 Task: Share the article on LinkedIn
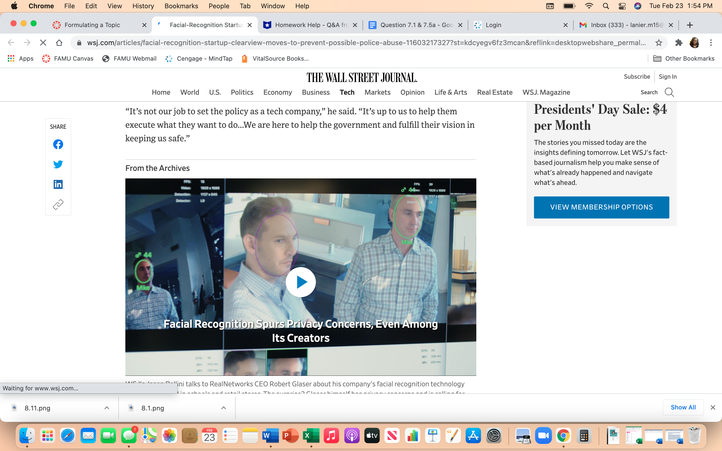(58, 184)
